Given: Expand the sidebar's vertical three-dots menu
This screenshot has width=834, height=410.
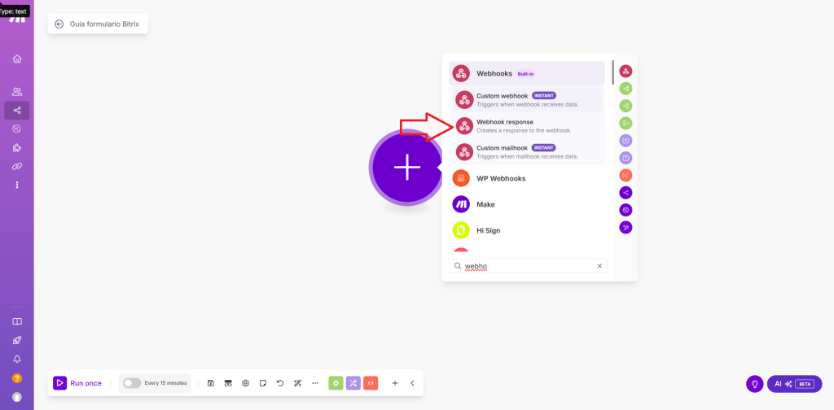Looking at the screenshot, I should click(17, 185).
